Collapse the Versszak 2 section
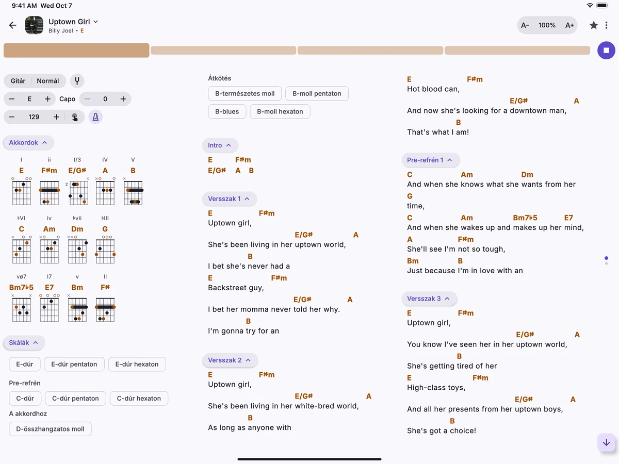Viewport: 619px width, 464px height. pyautogui.click(x=230, y=360)
